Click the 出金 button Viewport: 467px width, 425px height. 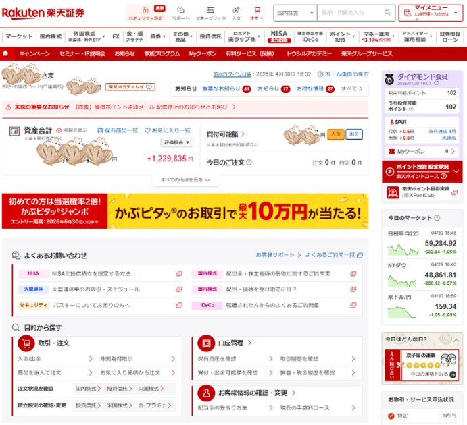(x=354, y=134)
